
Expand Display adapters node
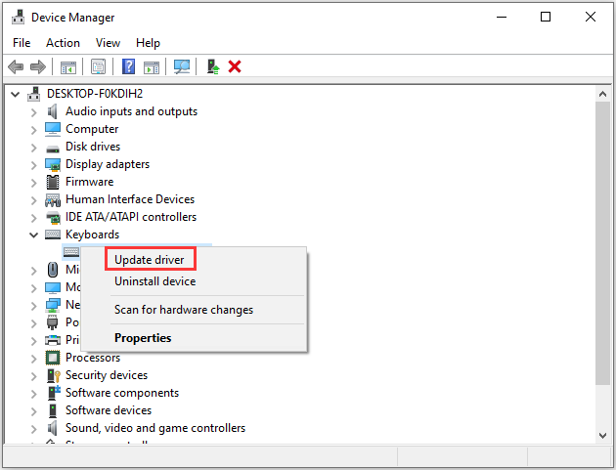coord(34,165)
